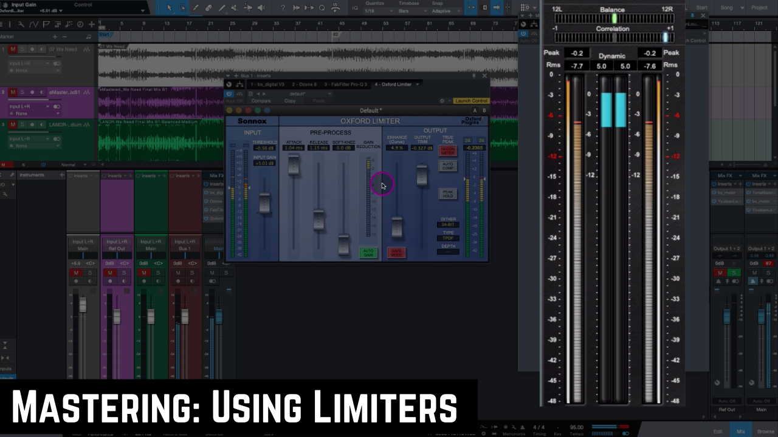Toggle RECON METER in Oxford Limiter
This screenshot has height=437, width=778.
pyautogui.click(x=448, y=151)
